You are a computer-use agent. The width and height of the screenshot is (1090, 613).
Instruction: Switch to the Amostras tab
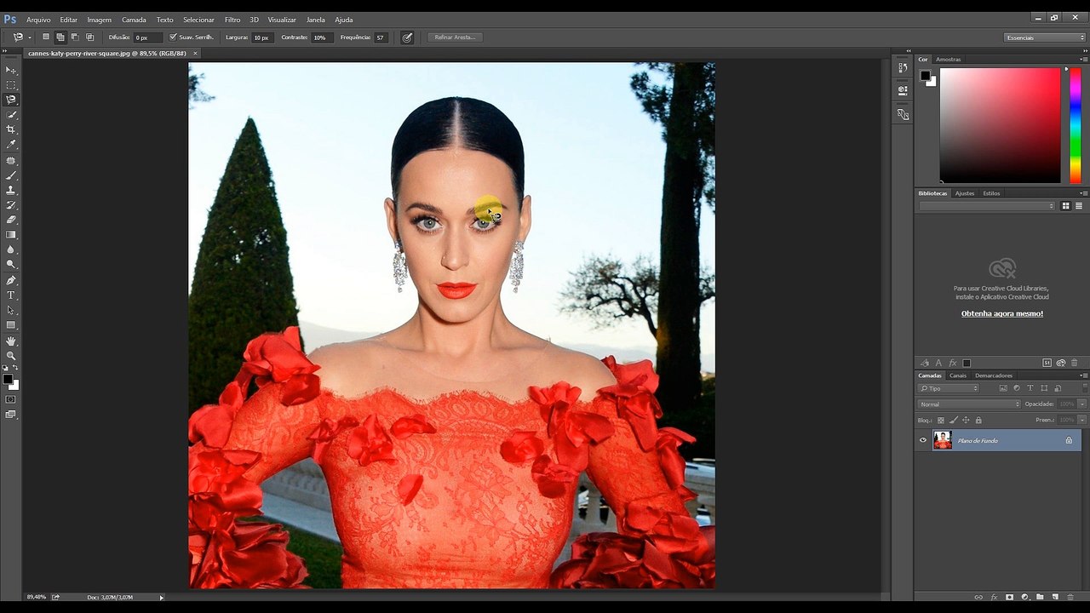coord(948,60)
